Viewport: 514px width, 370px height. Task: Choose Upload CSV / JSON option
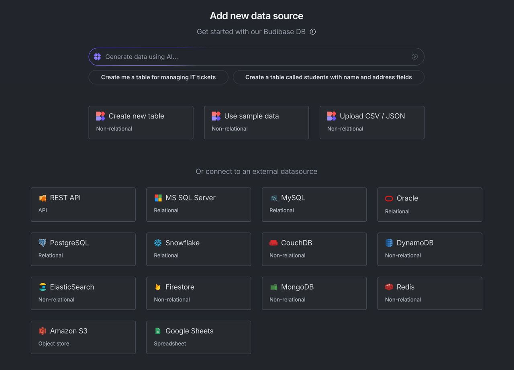click(371, 122)
